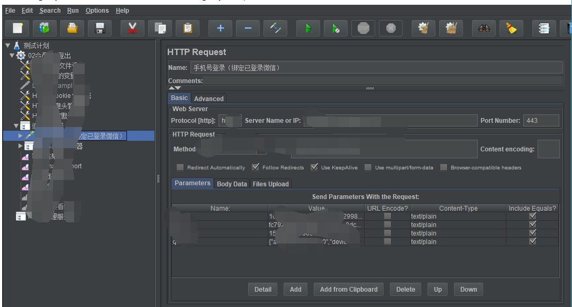
Task: Collapse all nodes with minus icon
Action: (x=248, y=28)
